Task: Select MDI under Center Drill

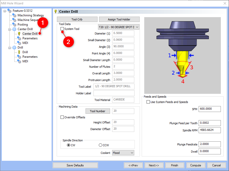Action: (x=25, y=43)
